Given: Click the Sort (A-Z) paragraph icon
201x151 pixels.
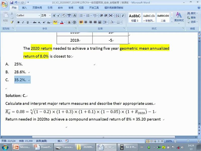Looking at the screenshot, I should 117,16.
